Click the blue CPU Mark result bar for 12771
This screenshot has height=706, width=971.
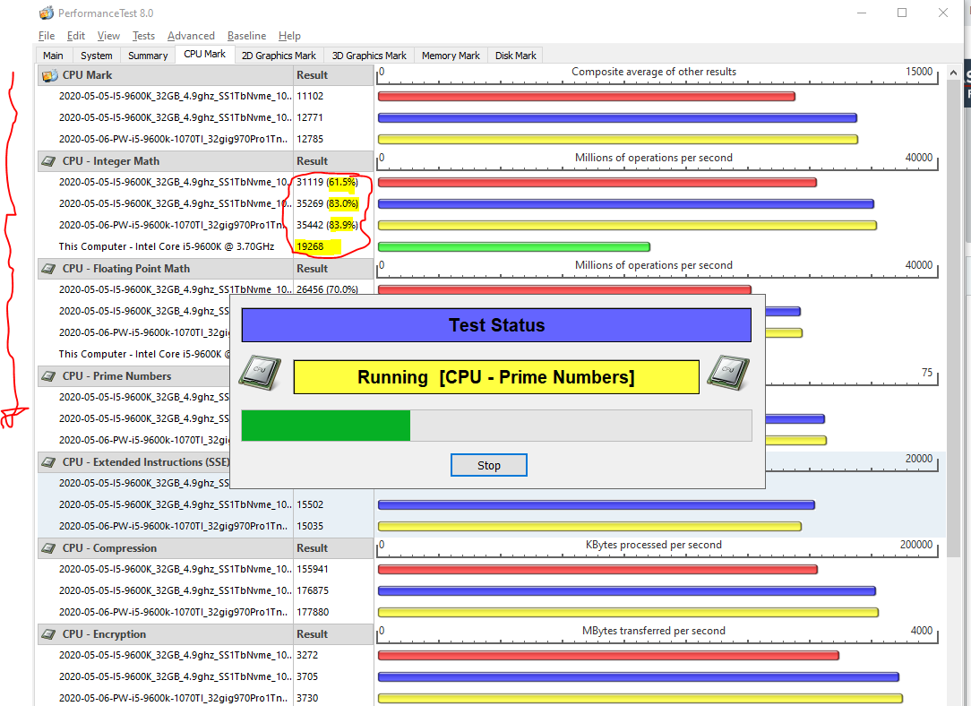pyautogui.click(x=617, y=117)
